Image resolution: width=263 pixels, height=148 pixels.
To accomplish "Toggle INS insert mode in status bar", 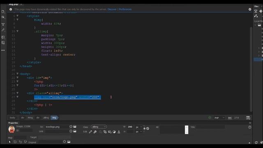I will click(x=230, y=118).
